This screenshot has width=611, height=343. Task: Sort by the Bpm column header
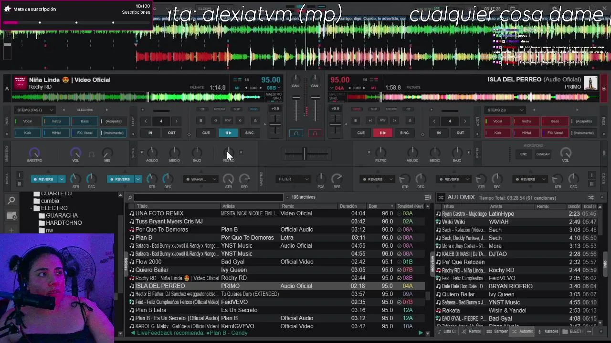[380, 206]
